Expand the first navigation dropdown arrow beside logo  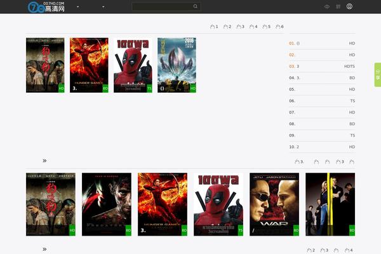tap(77, 7)
